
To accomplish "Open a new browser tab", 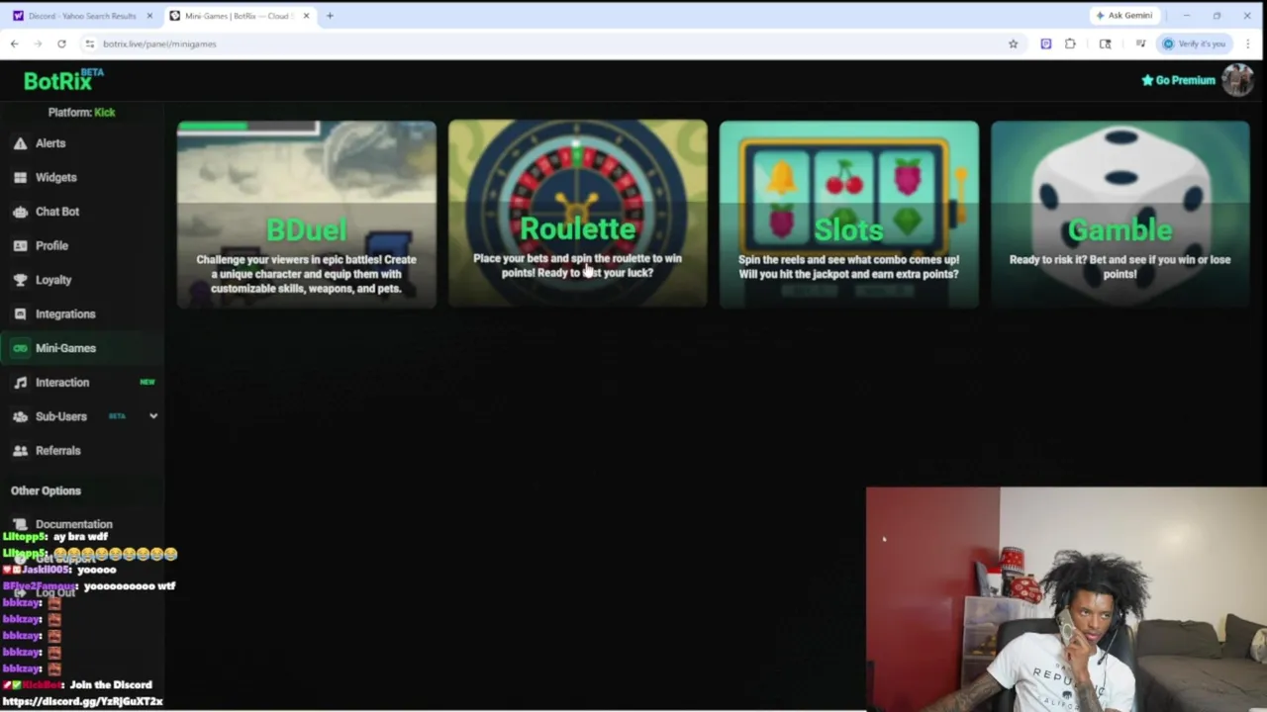I will pyautogui.click(x=330, y=16).
